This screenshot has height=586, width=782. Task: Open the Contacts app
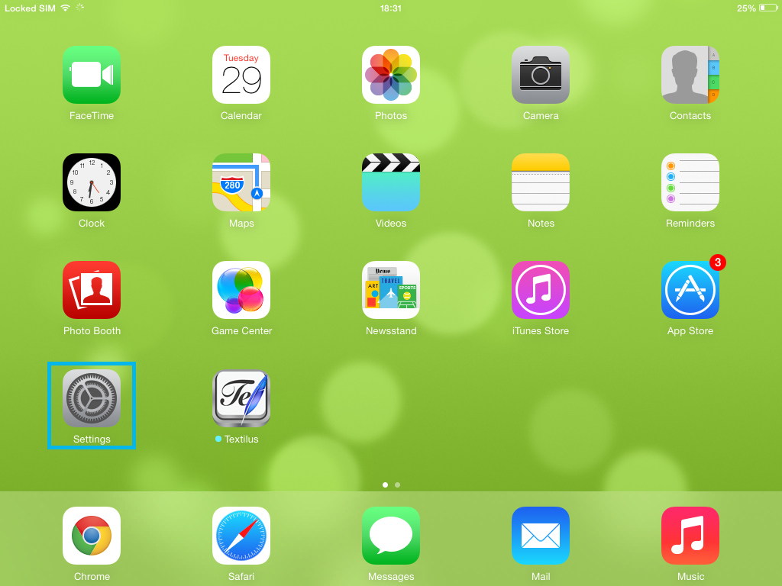690,75
